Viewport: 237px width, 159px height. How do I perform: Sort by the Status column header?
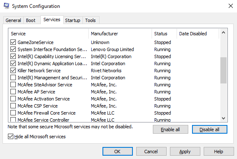[164, 34]
